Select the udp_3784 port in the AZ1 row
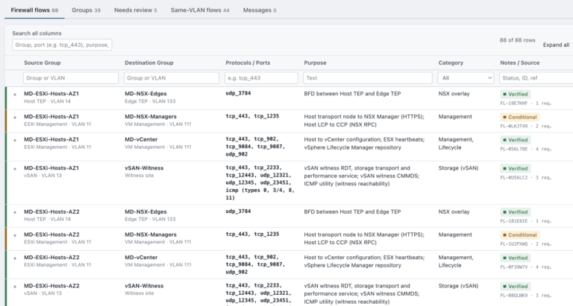 click(238, 93)
